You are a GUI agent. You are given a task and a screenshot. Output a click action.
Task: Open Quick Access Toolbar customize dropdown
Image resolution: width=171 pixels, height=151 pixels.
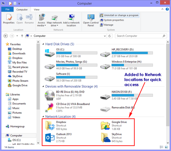[x=19, y=4]
